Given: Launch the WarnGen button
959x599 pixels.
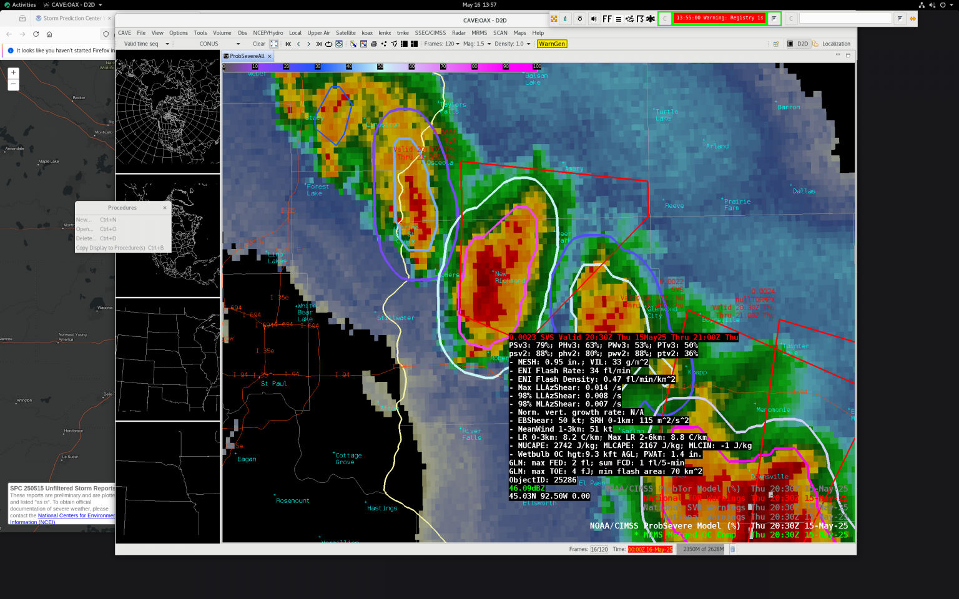Looking at the screenshot, I should point(552,44).
